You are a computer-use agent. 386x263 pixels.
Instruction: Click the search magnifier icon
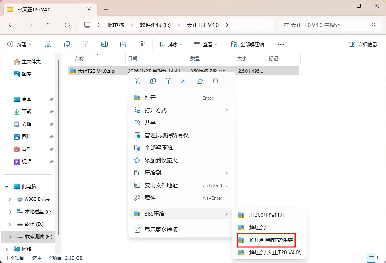pos(374,25)
